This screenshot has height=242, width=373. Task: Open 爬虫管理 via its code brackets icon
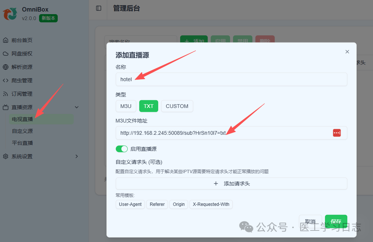pos(5,80)
